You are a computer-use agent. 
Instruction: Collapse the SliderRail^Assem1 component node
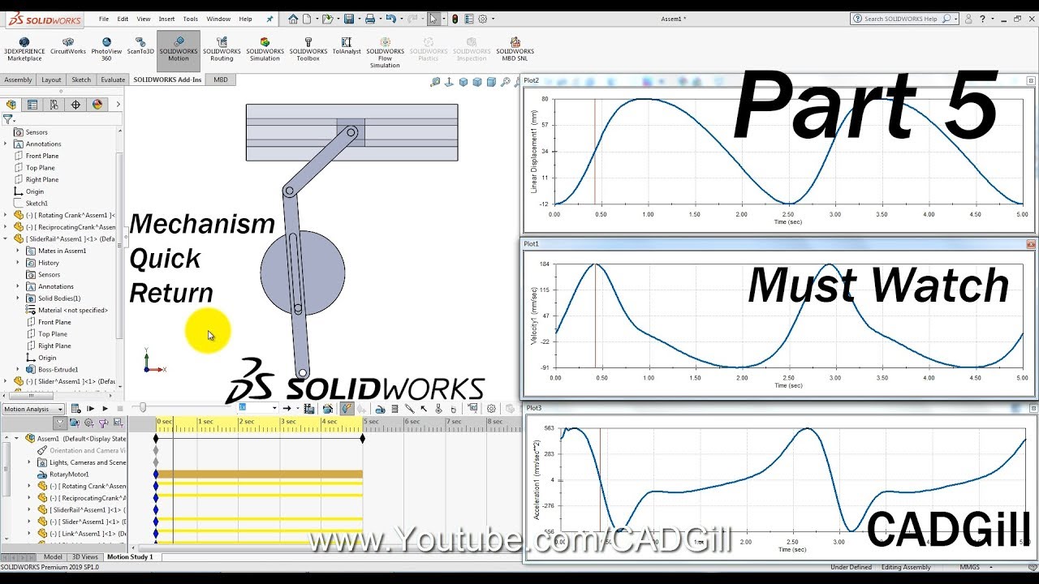pyautogui.click(x=6, y=239)
